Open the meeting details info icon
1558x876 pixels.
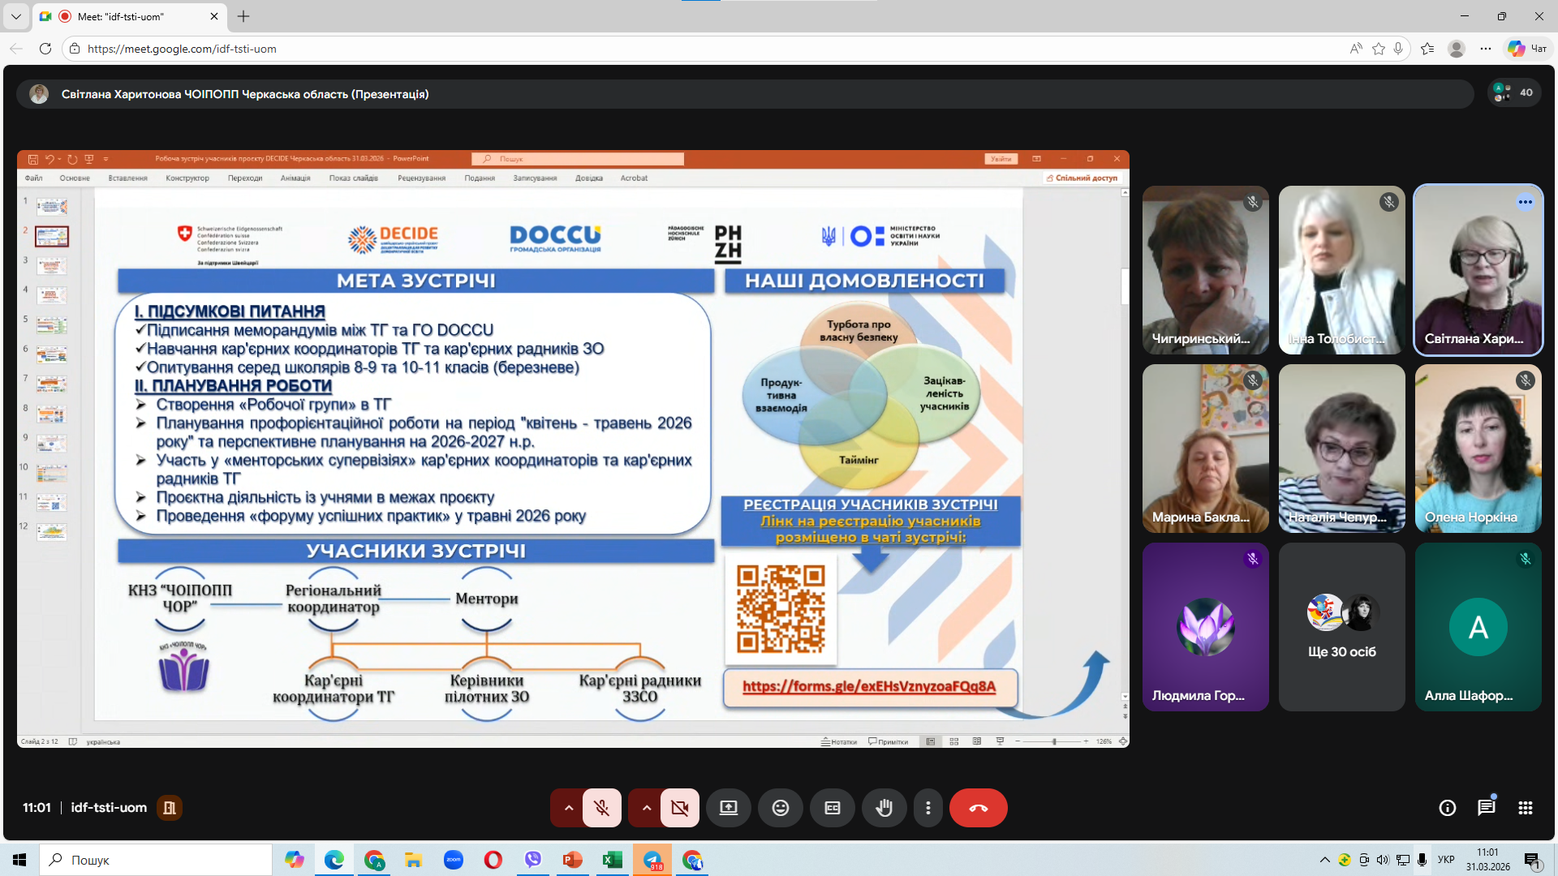[1447, 808]
